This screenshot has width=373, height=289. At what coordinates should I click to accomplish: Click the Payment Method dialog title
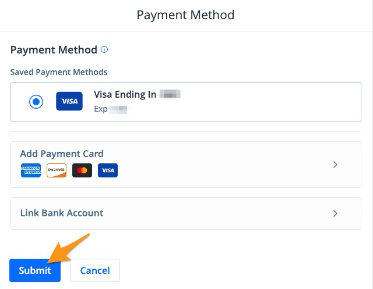185,15
